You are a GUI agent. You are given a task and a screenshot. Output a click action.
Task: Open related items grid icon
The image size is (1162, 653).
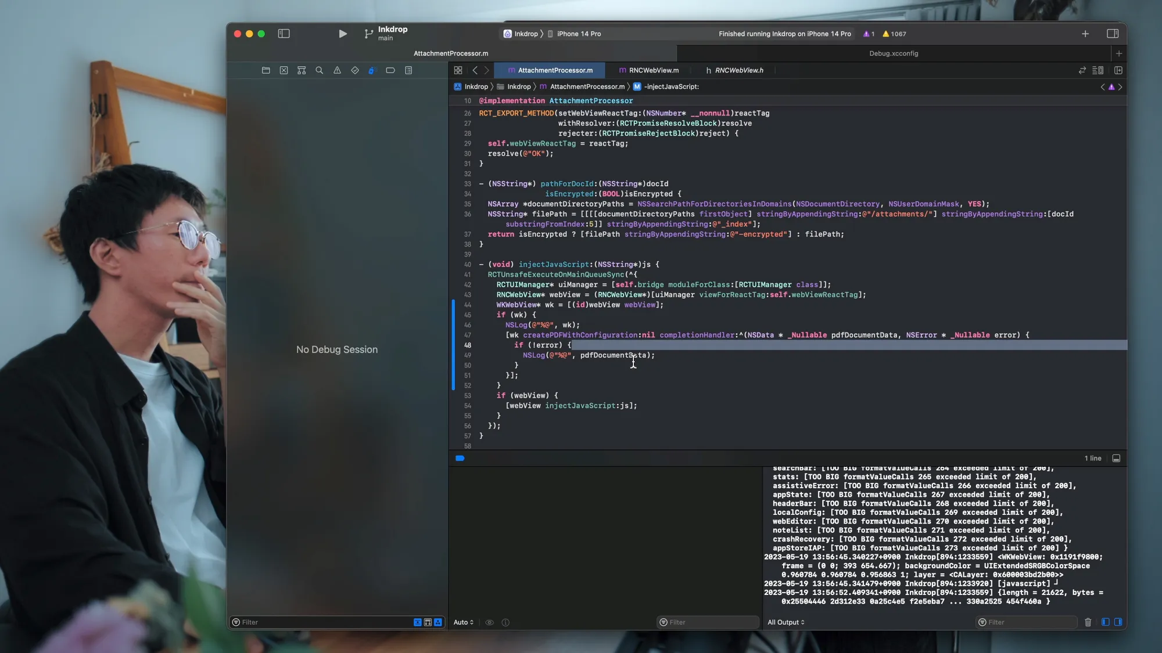[x=458, y=70]
